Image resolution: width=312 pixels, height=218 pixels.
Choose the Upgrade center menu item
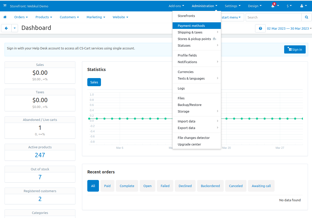pyautogui.click(x=189, y=144)
